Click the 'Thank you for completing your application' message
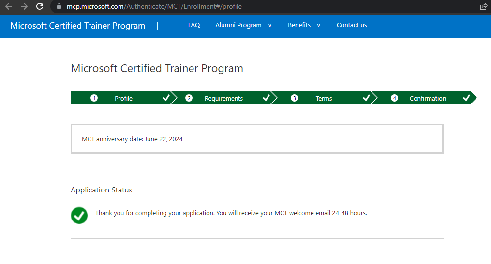Image resolution: width=491 pixels, height=264 pixels. click(231, 213)
